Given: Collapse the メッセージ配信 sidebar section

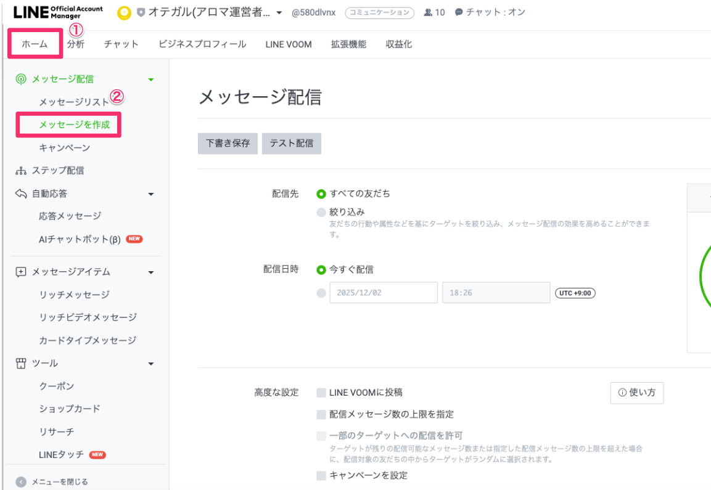Looking at the screenshot, I should tap(151, 80).
